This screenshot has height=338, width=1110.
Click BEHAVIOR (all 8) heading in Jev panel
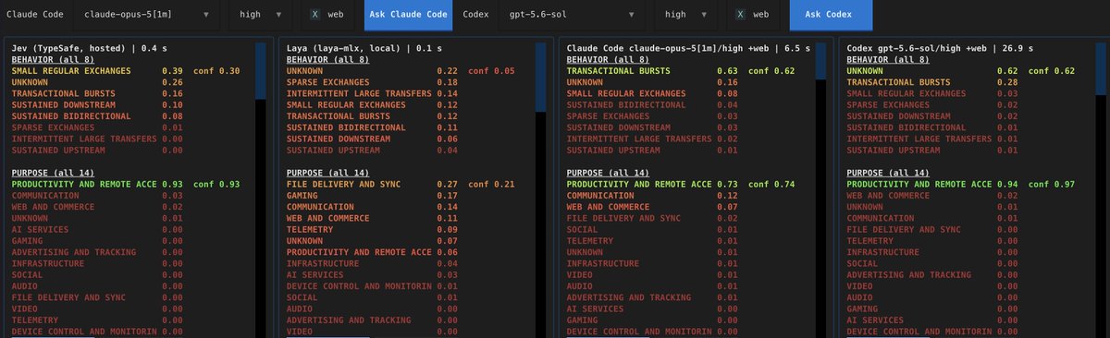[x=54, y=59]
